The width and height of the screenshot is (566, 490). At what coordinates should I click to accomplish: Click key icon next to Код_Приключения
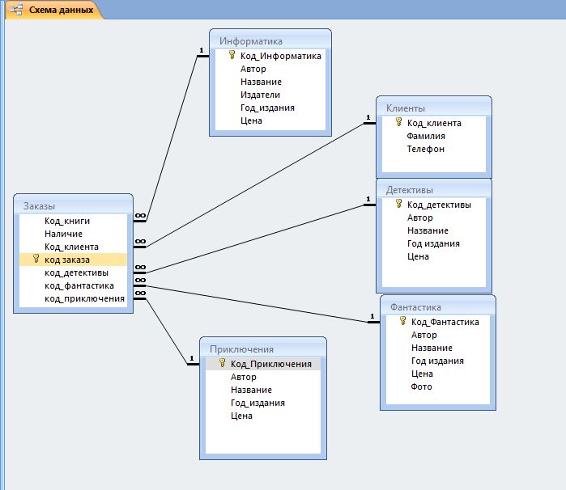pyautogui.click(x=223, y=363)
